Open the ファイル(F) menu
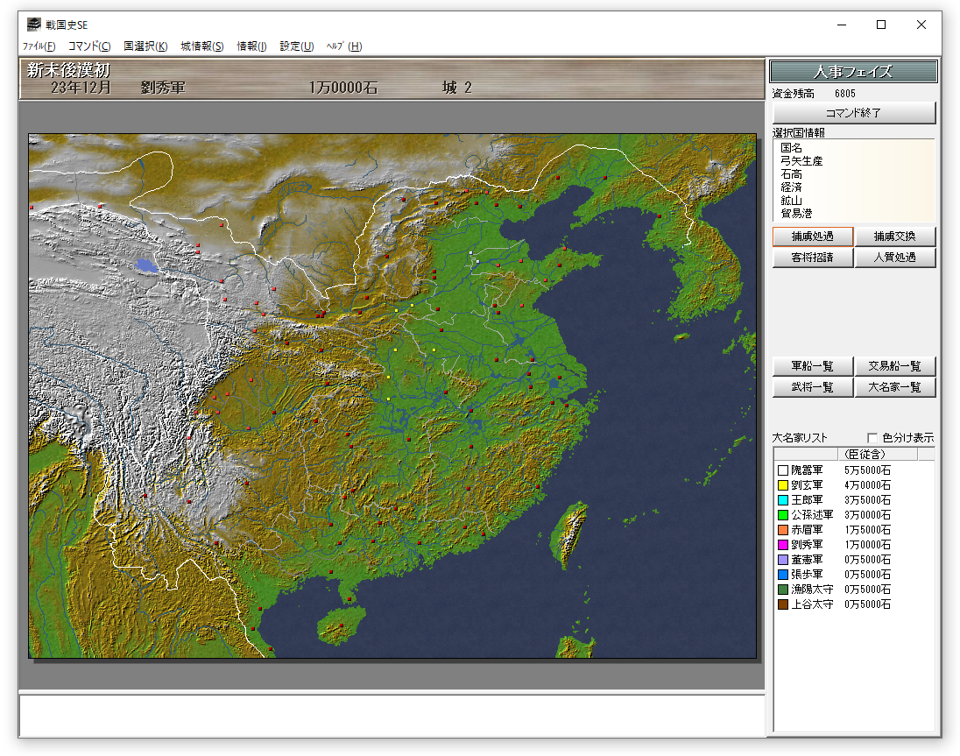Image resolution: width=960 pixels, height=756 pixels. click(39, 46)
